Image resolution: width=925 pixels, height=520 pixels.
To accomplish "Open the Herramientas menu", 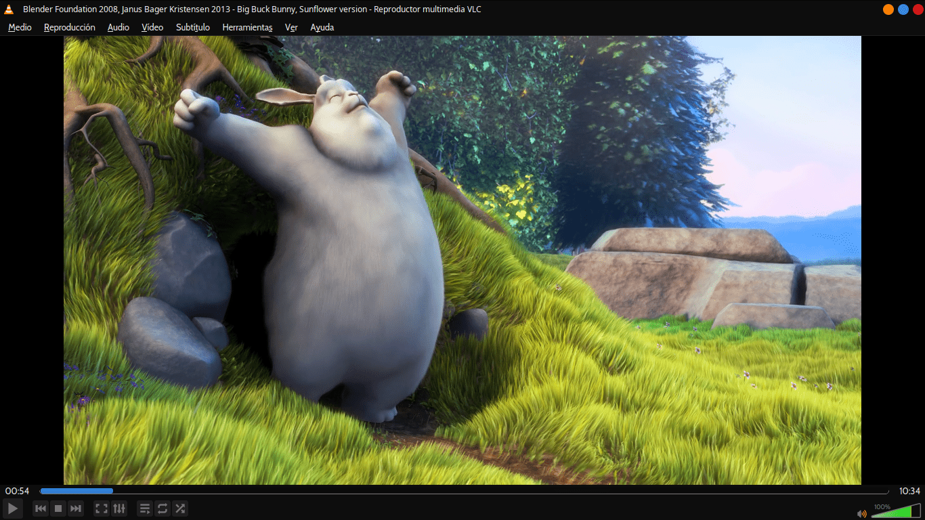I will [x=247, y=27].
